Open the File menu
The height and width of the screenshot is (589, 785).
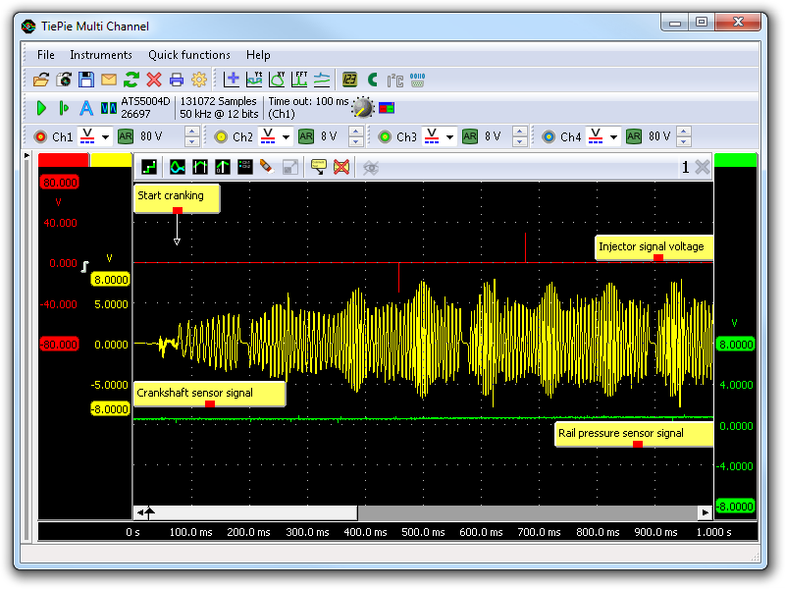[46, 55]
